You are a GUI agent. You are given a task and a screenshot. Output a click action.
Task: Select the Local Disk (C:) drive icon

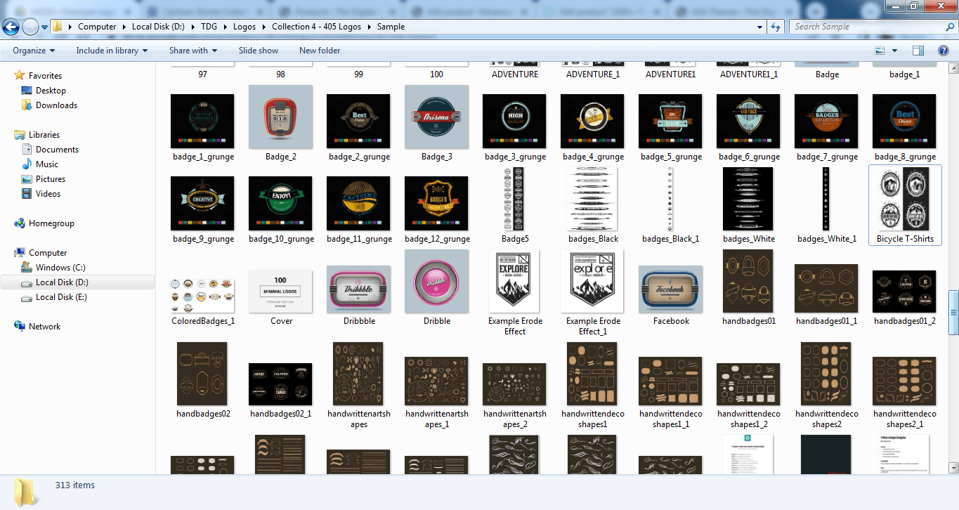27,268
